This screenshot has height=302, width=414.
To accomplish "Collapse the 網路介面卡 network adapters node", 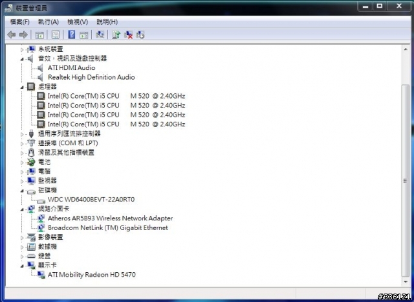I will pos(22,209).
